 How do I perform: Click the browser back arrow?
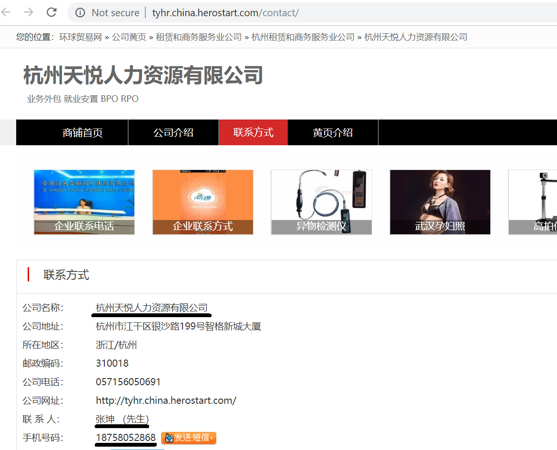click(6, 12)
